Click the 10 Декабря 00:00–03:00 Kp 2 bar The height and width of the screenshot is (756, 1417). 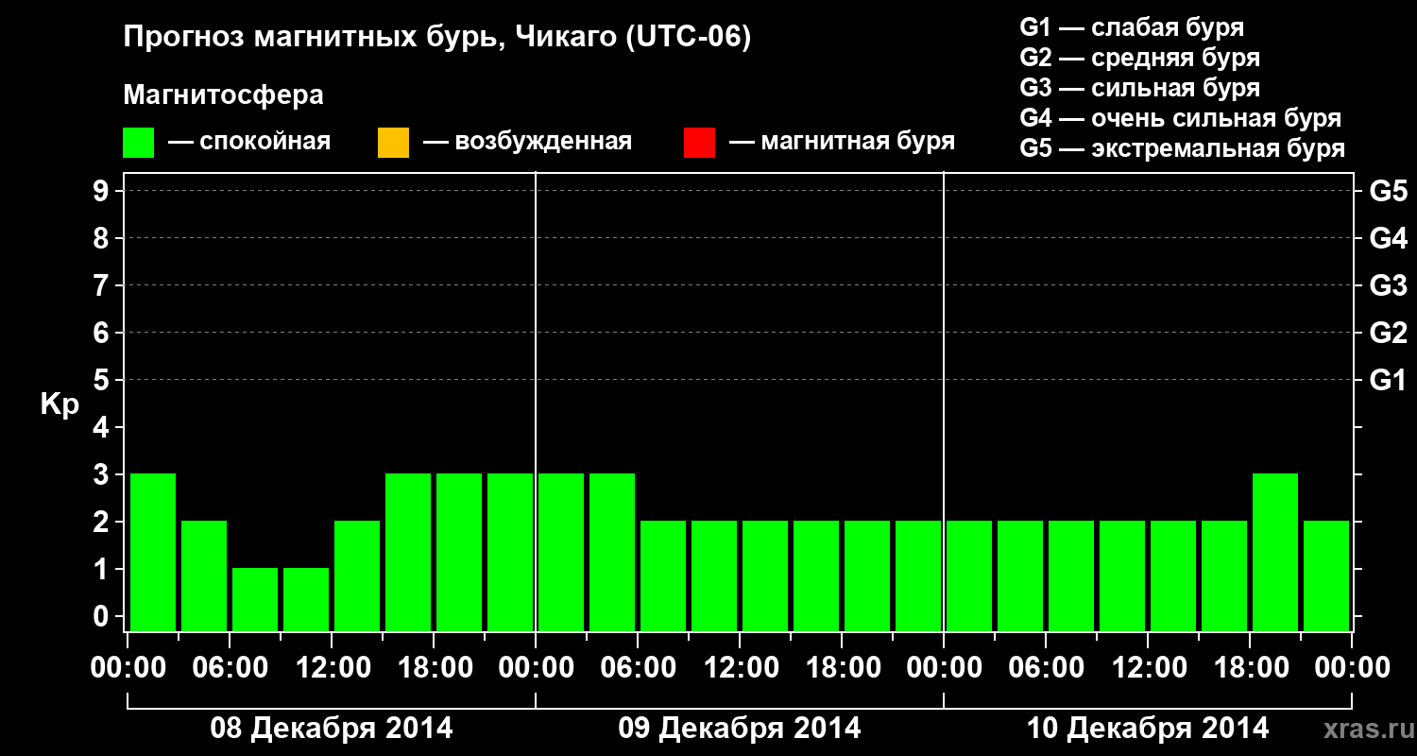pos(969,576)
